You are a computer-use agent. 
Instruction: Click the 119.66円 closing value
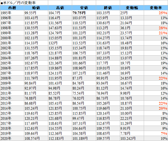point(103,108)
